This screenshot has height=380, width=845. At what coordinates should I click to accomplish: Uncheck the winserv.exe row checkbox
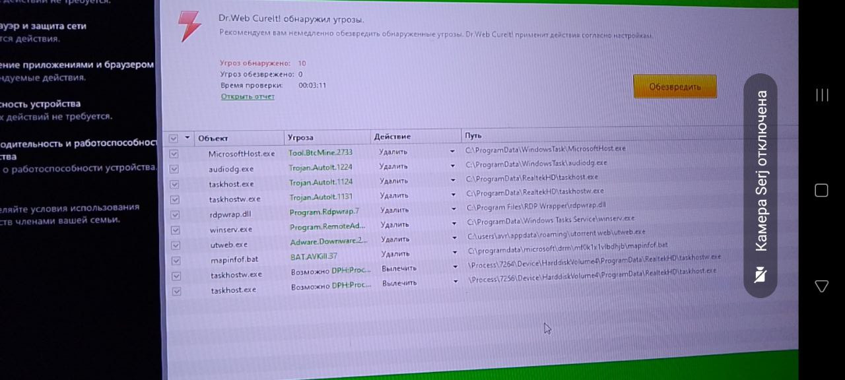(x=176, y=230)
